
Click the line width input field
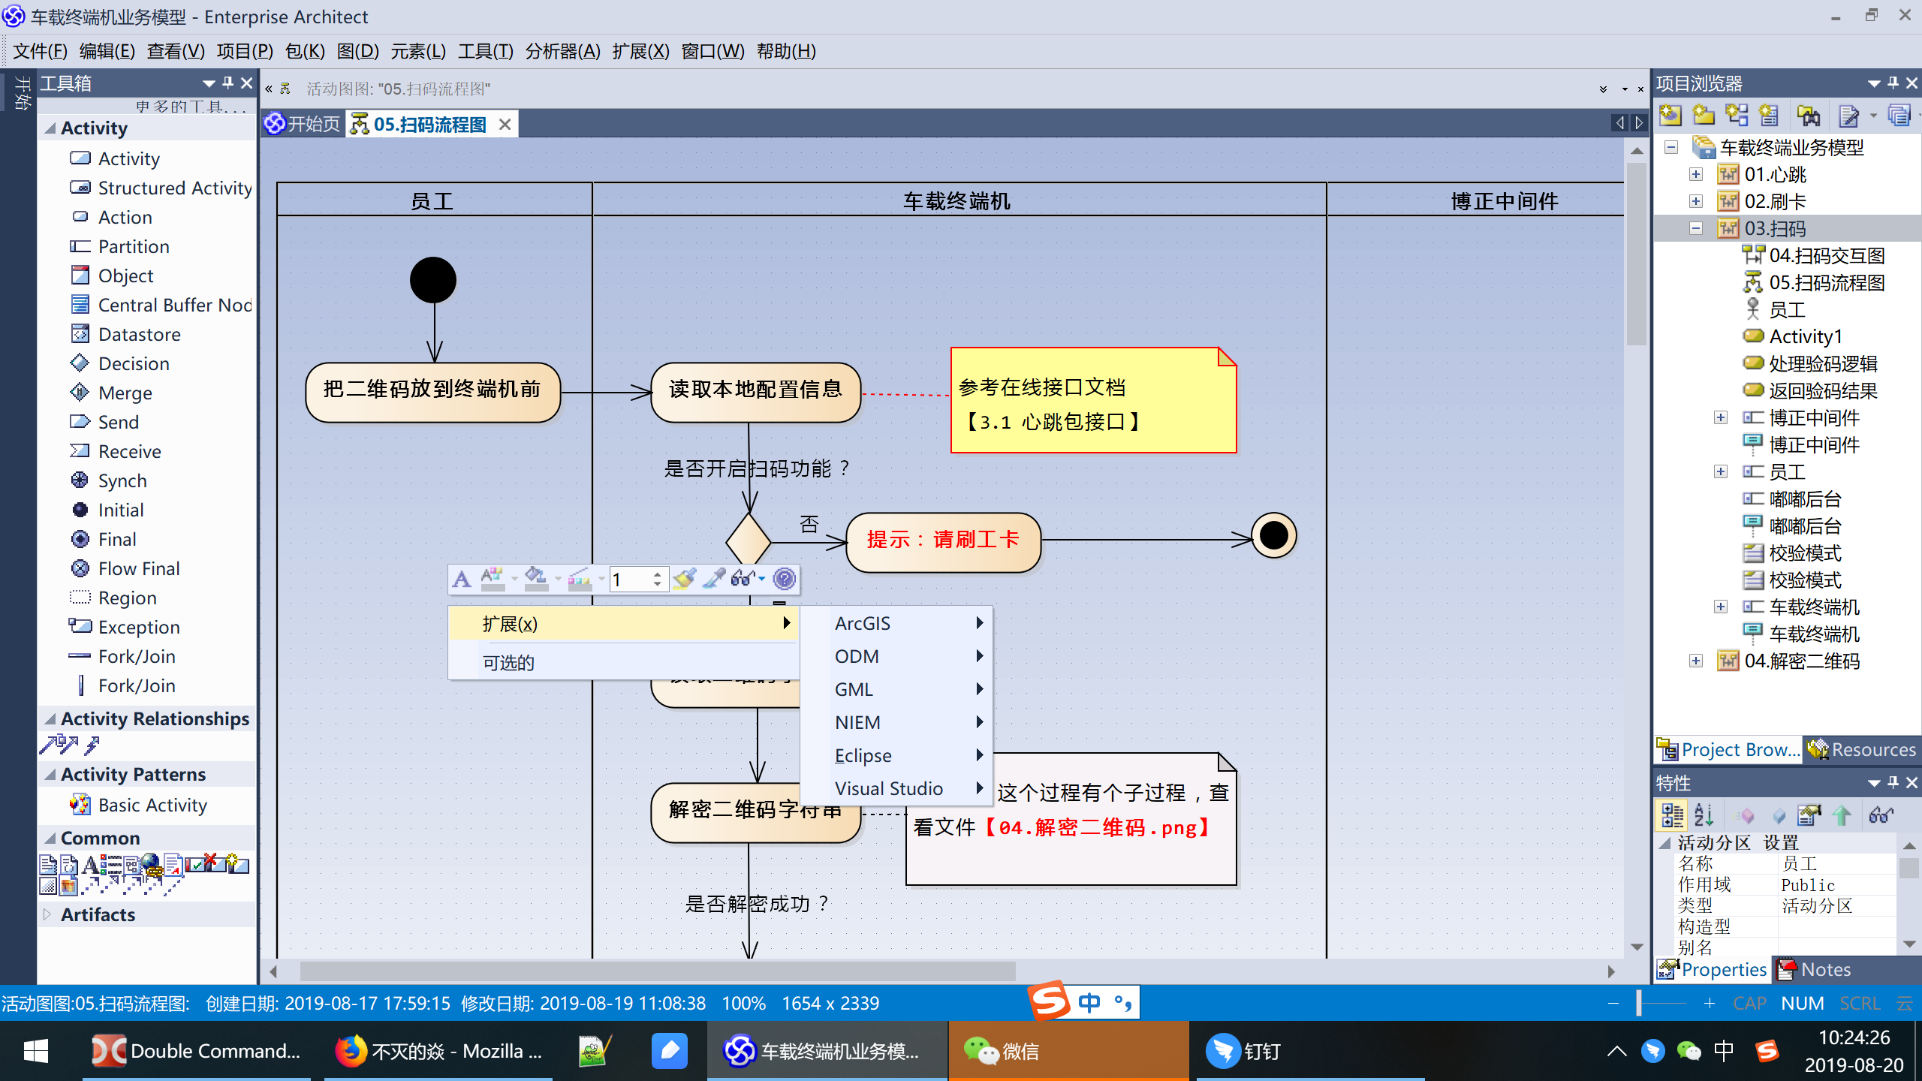pos(630,579)
